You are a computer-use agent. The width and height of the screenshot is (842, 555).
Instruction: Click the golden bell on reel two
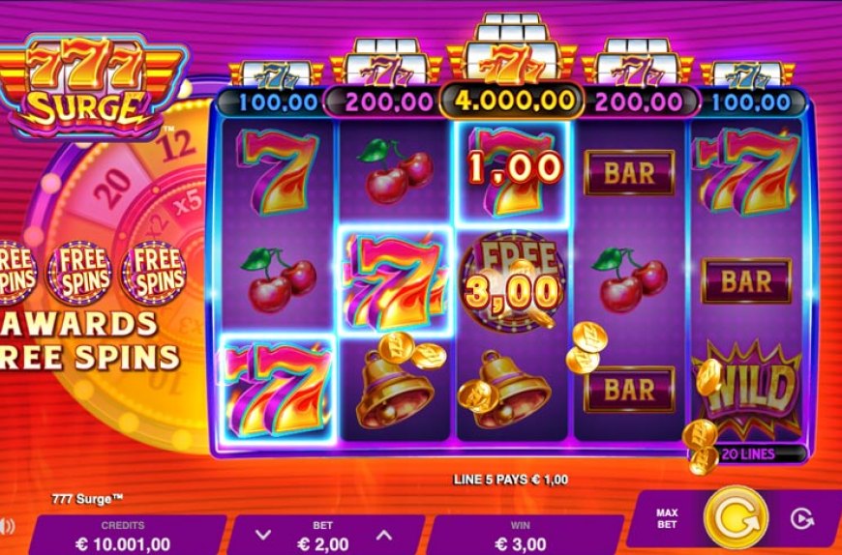tap(395, 389)
